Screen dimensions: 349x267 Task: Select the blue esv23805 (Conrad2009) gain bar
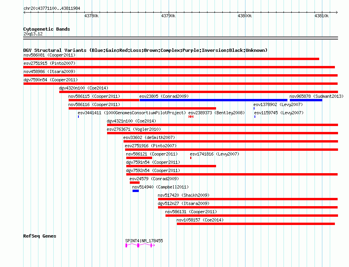(x=213, y=100)
